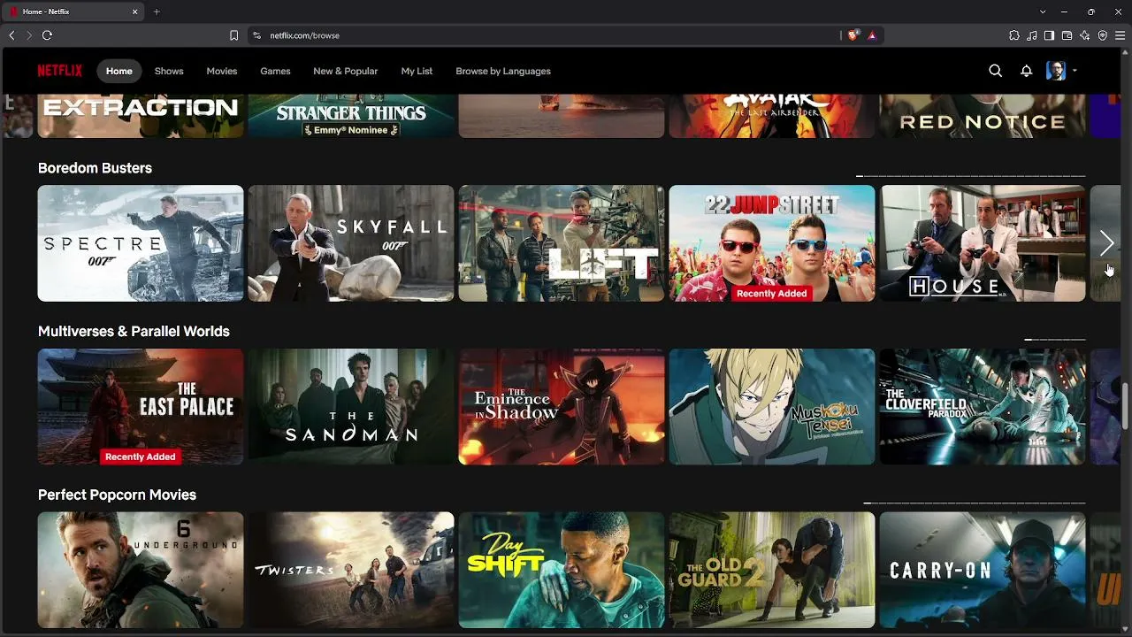Open the Spectre 007 thumbnail
1132x637 pixels.
point(141,243)
